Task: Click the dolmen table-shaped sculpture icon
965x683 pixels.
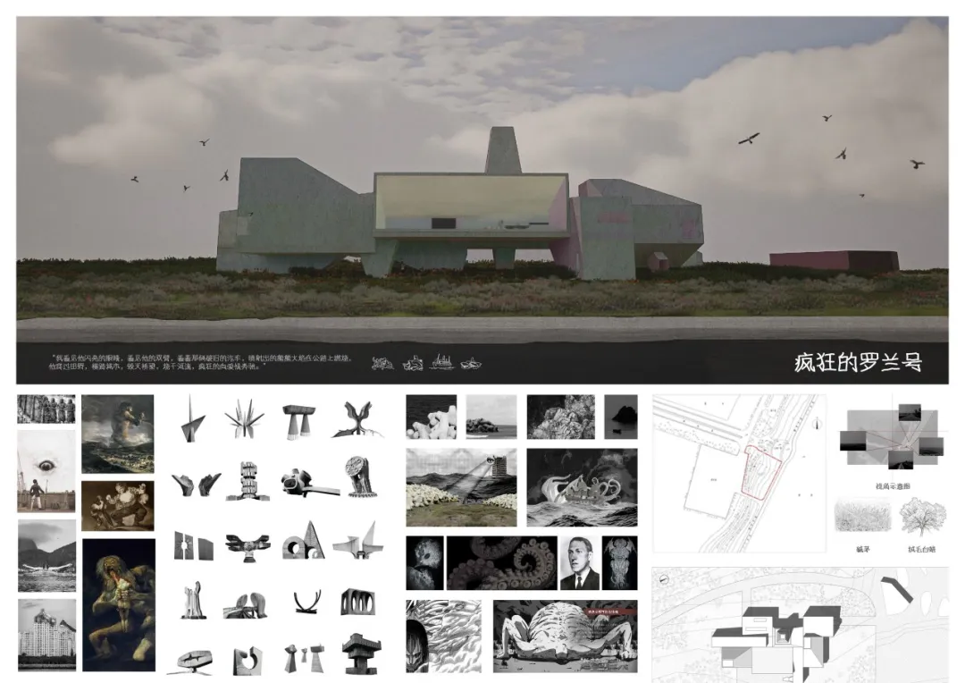Action: (299, 421)
